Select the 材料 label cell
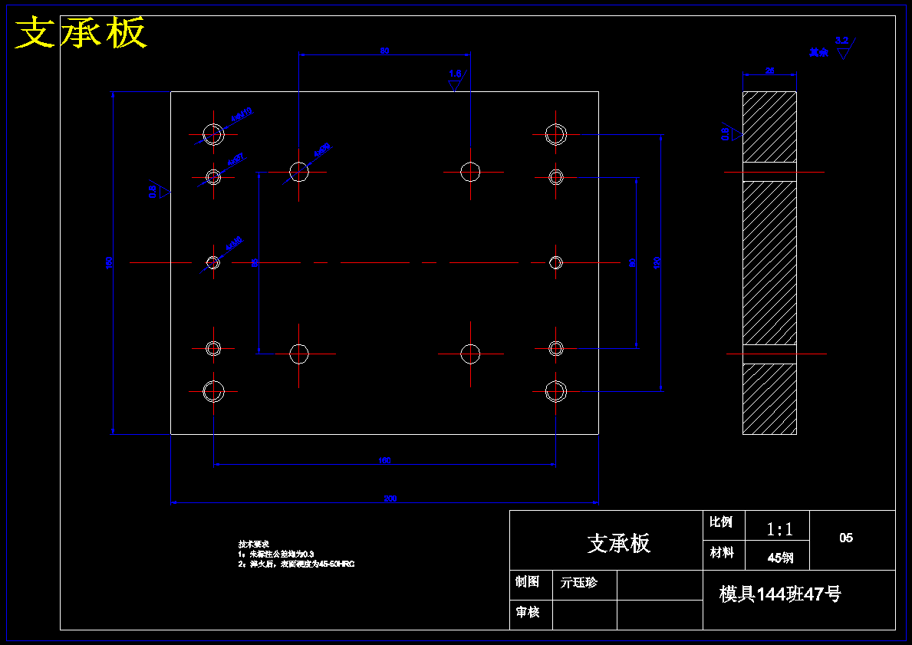 click(x=721, y=552)
